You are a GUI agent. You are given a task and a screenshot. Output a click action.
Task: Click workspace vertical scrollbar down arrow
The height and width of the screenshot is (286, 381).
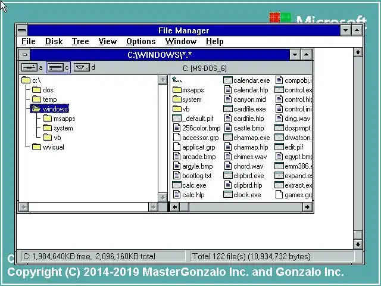coord(358,244)
